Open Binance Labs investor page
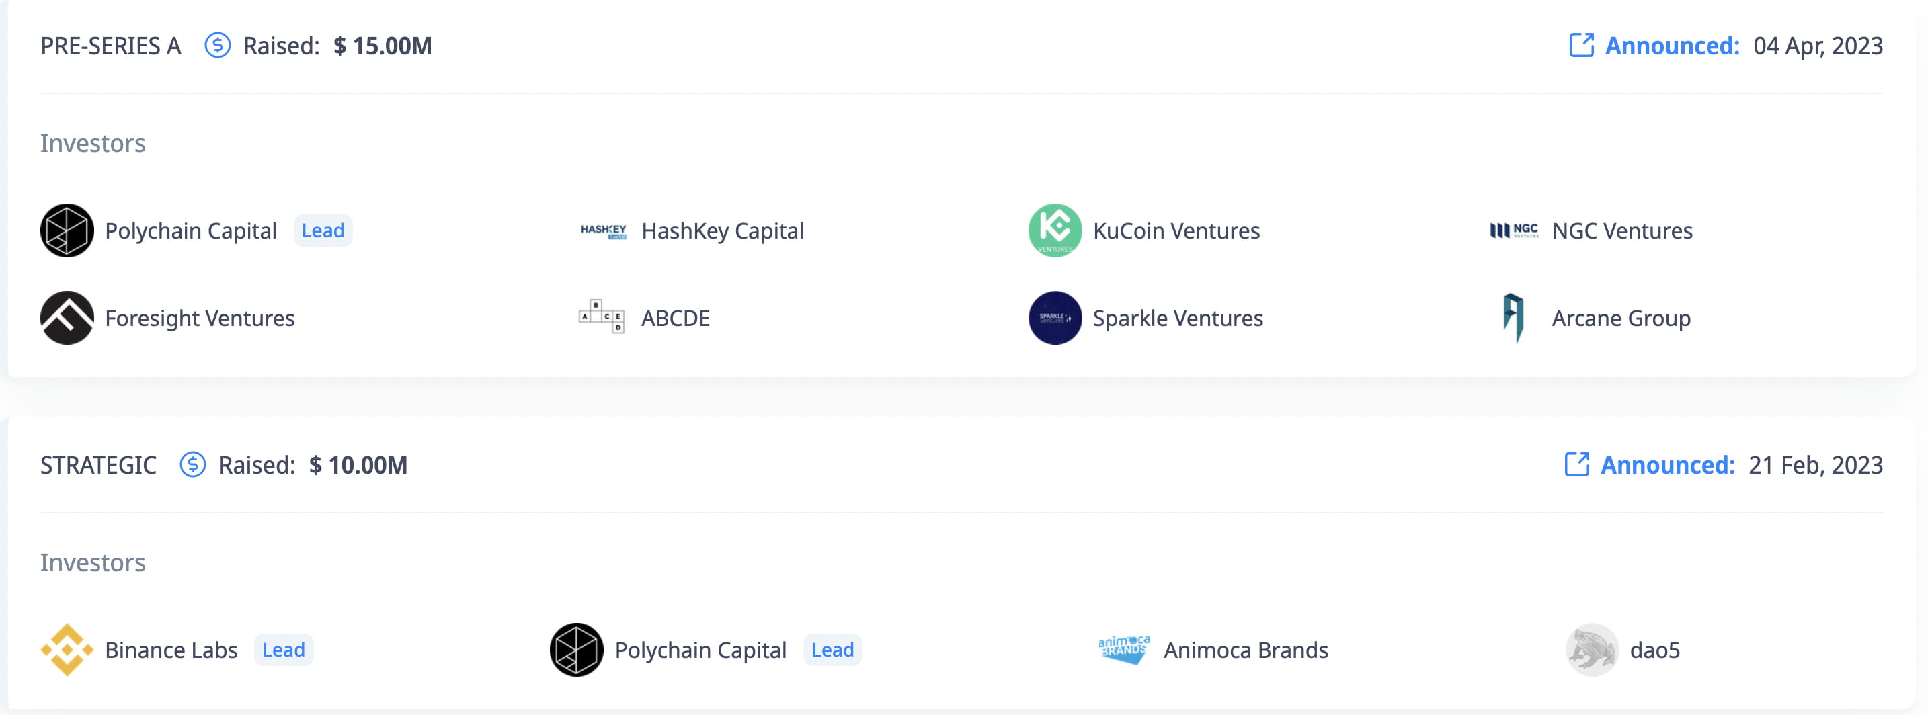Viewport: 1928px width, 715px height. coord(171,650)
